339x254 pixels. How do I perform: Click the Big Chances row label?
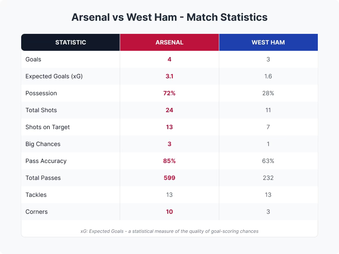click(43, 144)
